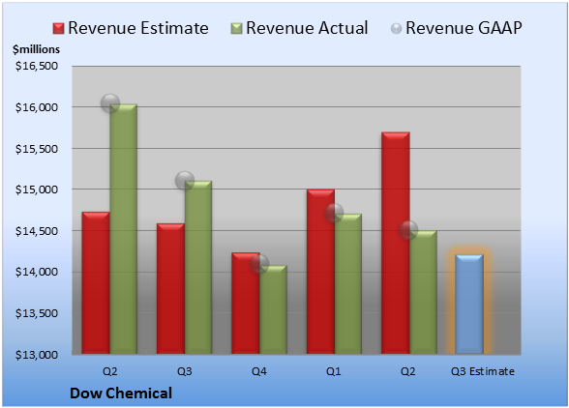The width and height of the screenshot is (569, 408).
Task: Click the '$14,000' axis value
Action: pyautogui.click(x=37, y=272)
